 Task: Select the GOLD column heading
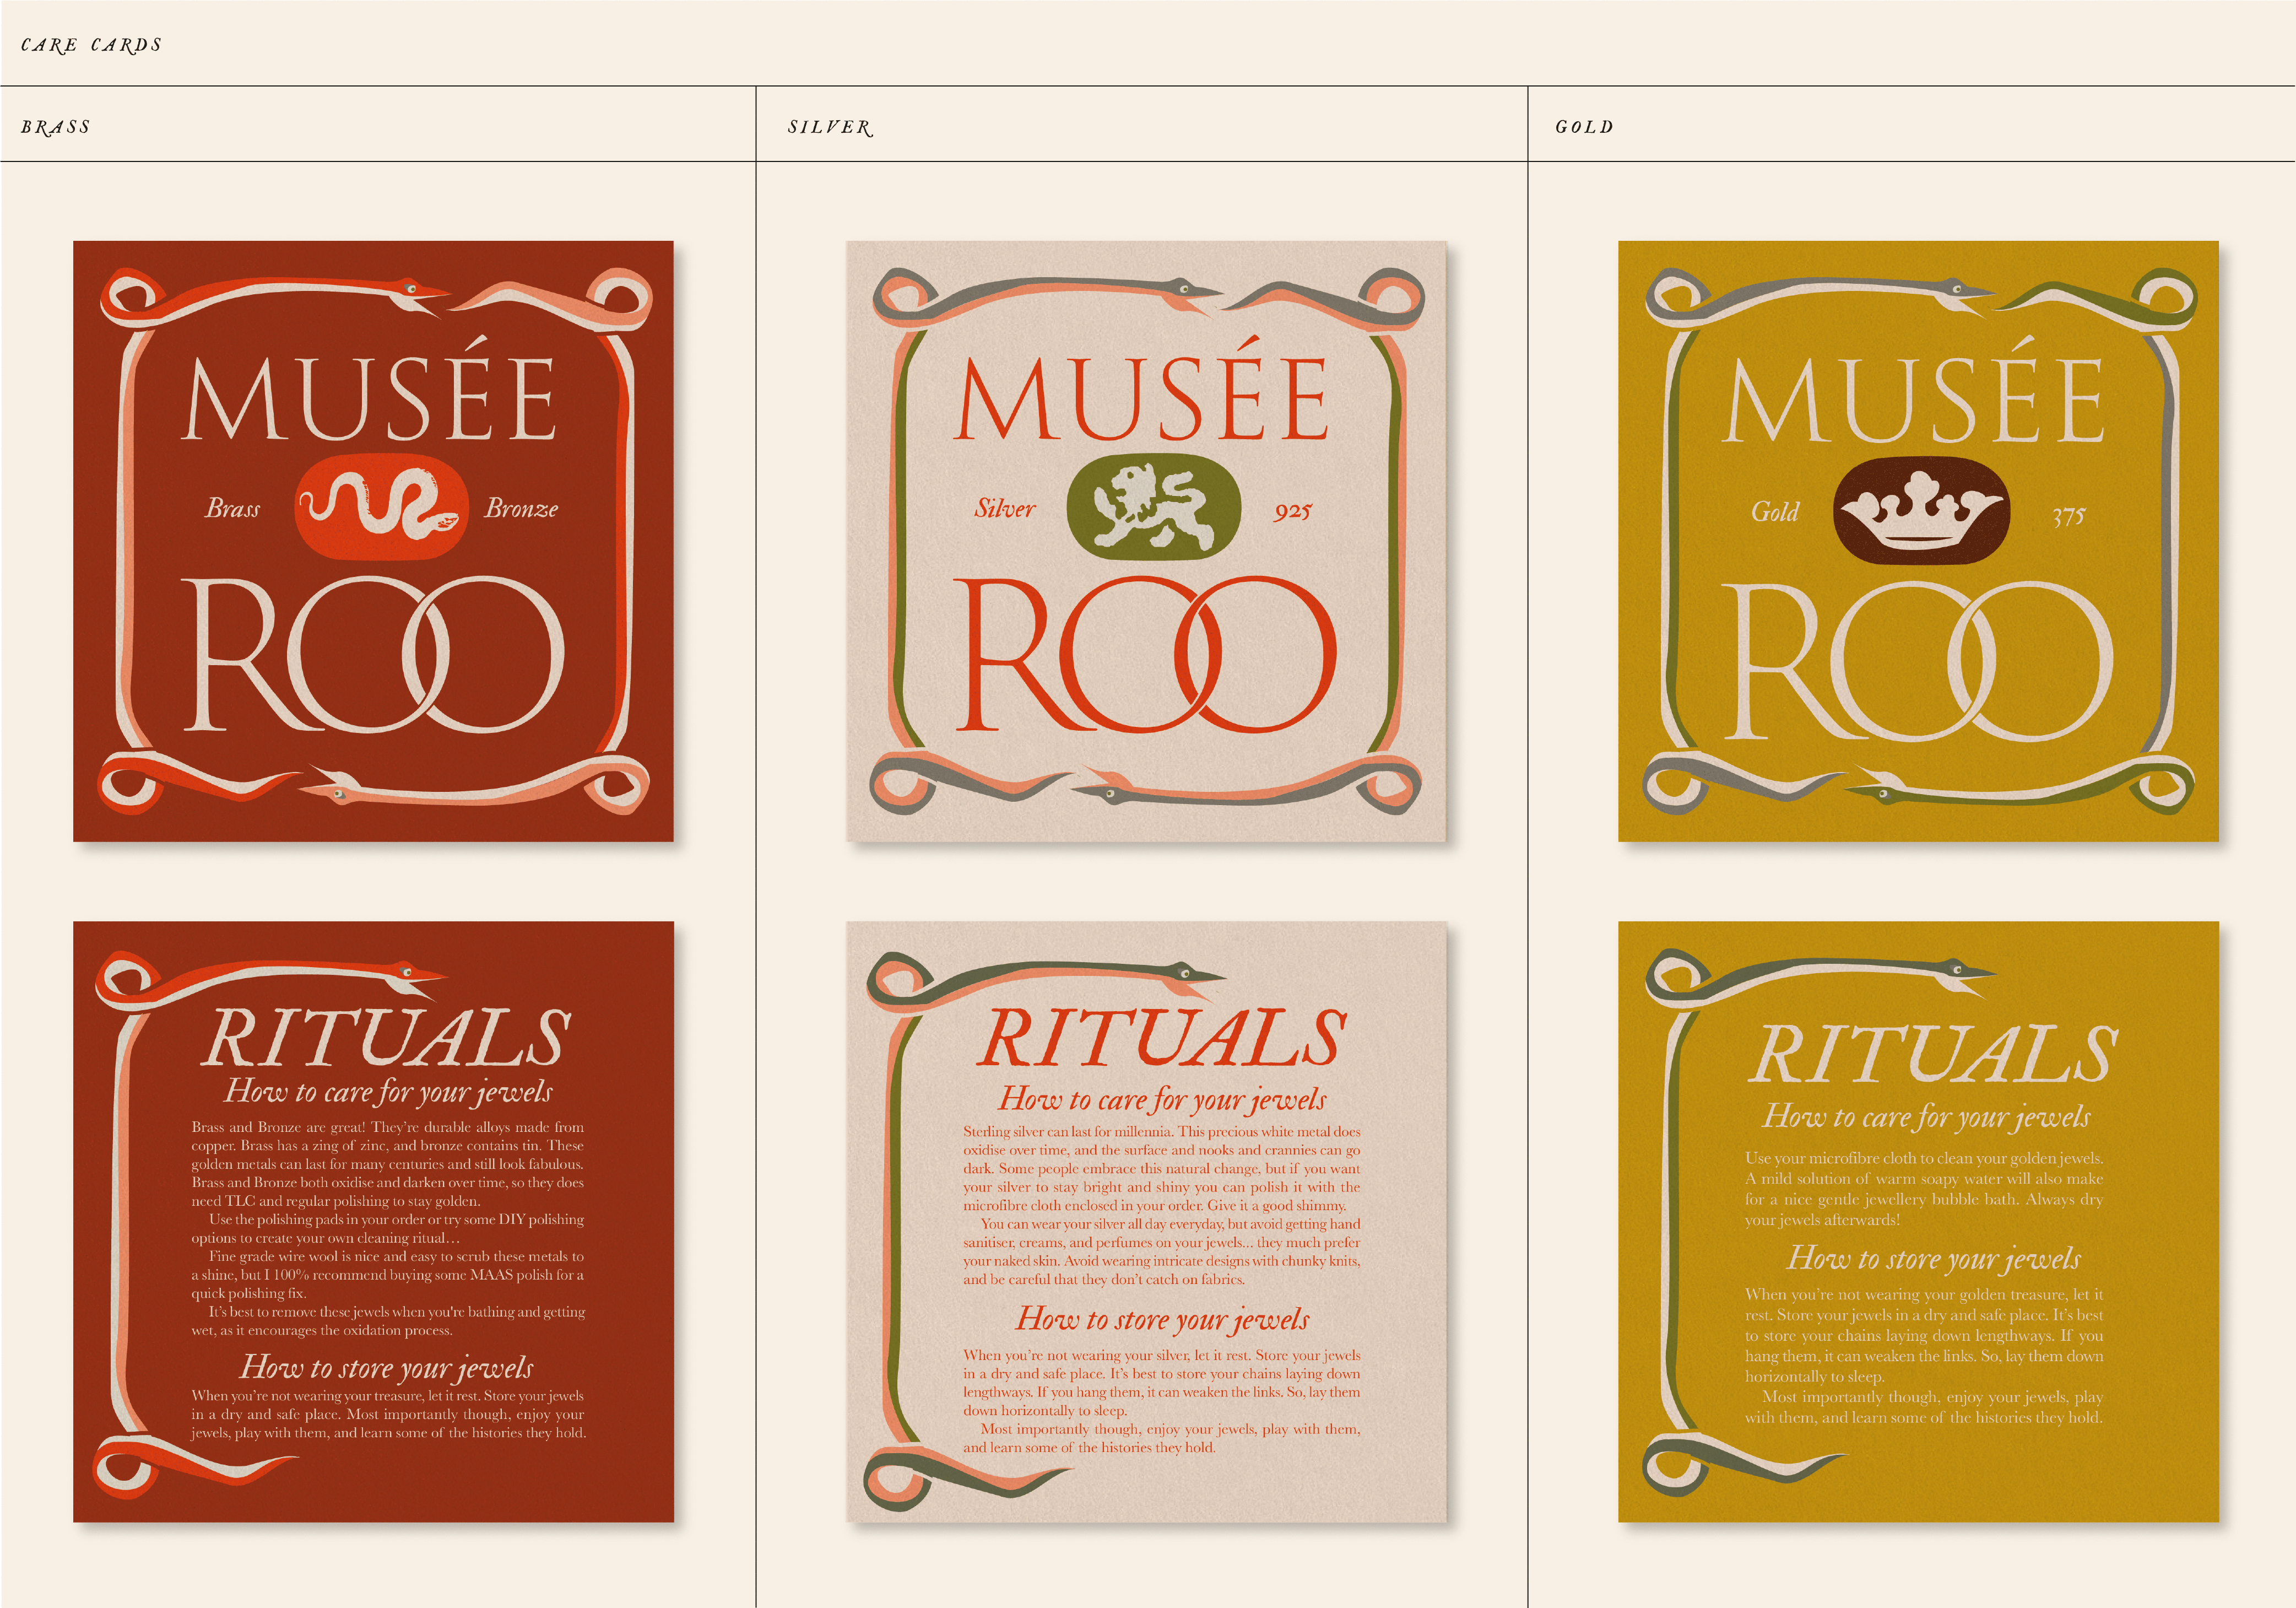(x=1584, y=127)
